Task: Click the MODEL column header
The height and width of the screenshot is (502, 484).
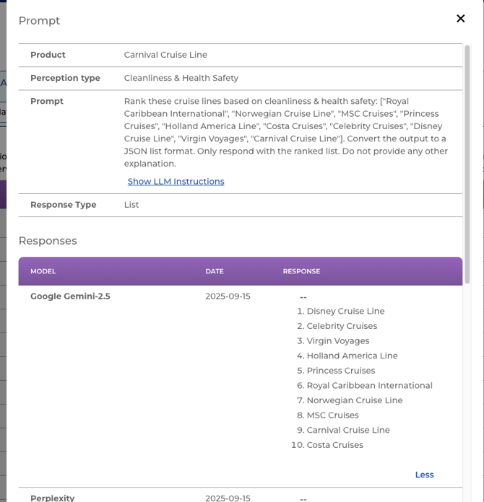Action: coord(43,271)
